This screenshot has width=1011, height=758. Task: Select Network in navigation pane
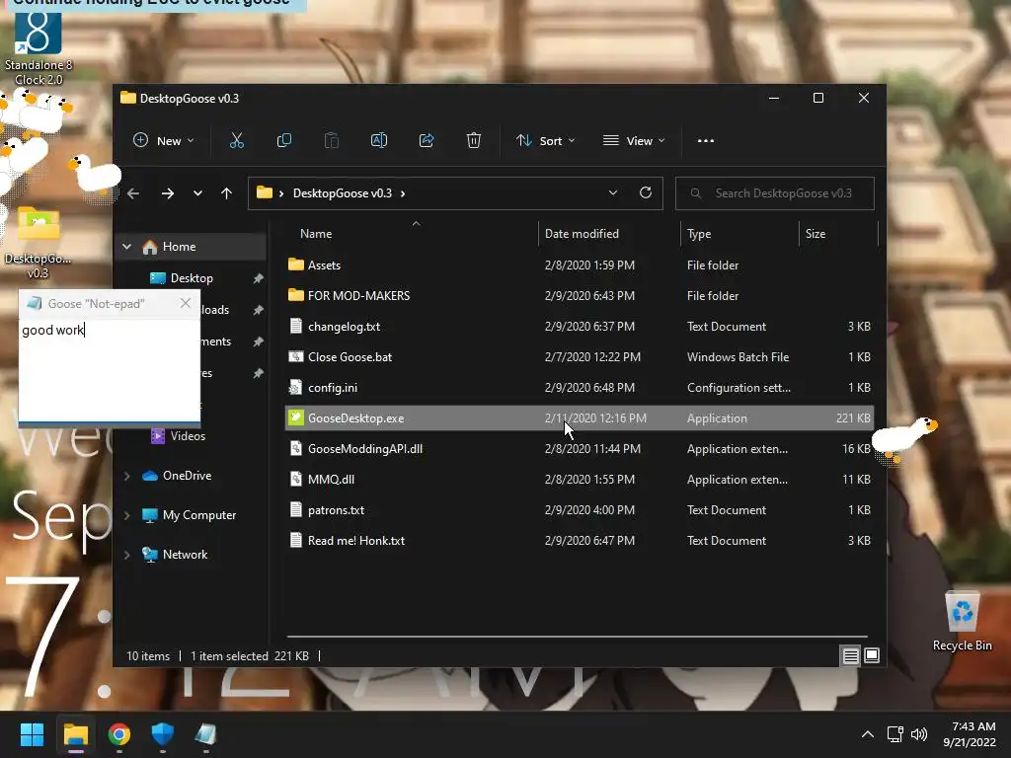[185, 555]
